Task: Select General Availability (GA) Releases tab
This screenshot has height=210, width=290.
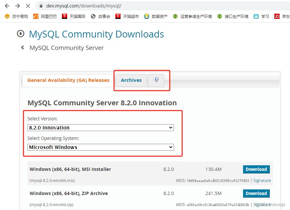Action: pyautogui.click(x=68, y=80)
